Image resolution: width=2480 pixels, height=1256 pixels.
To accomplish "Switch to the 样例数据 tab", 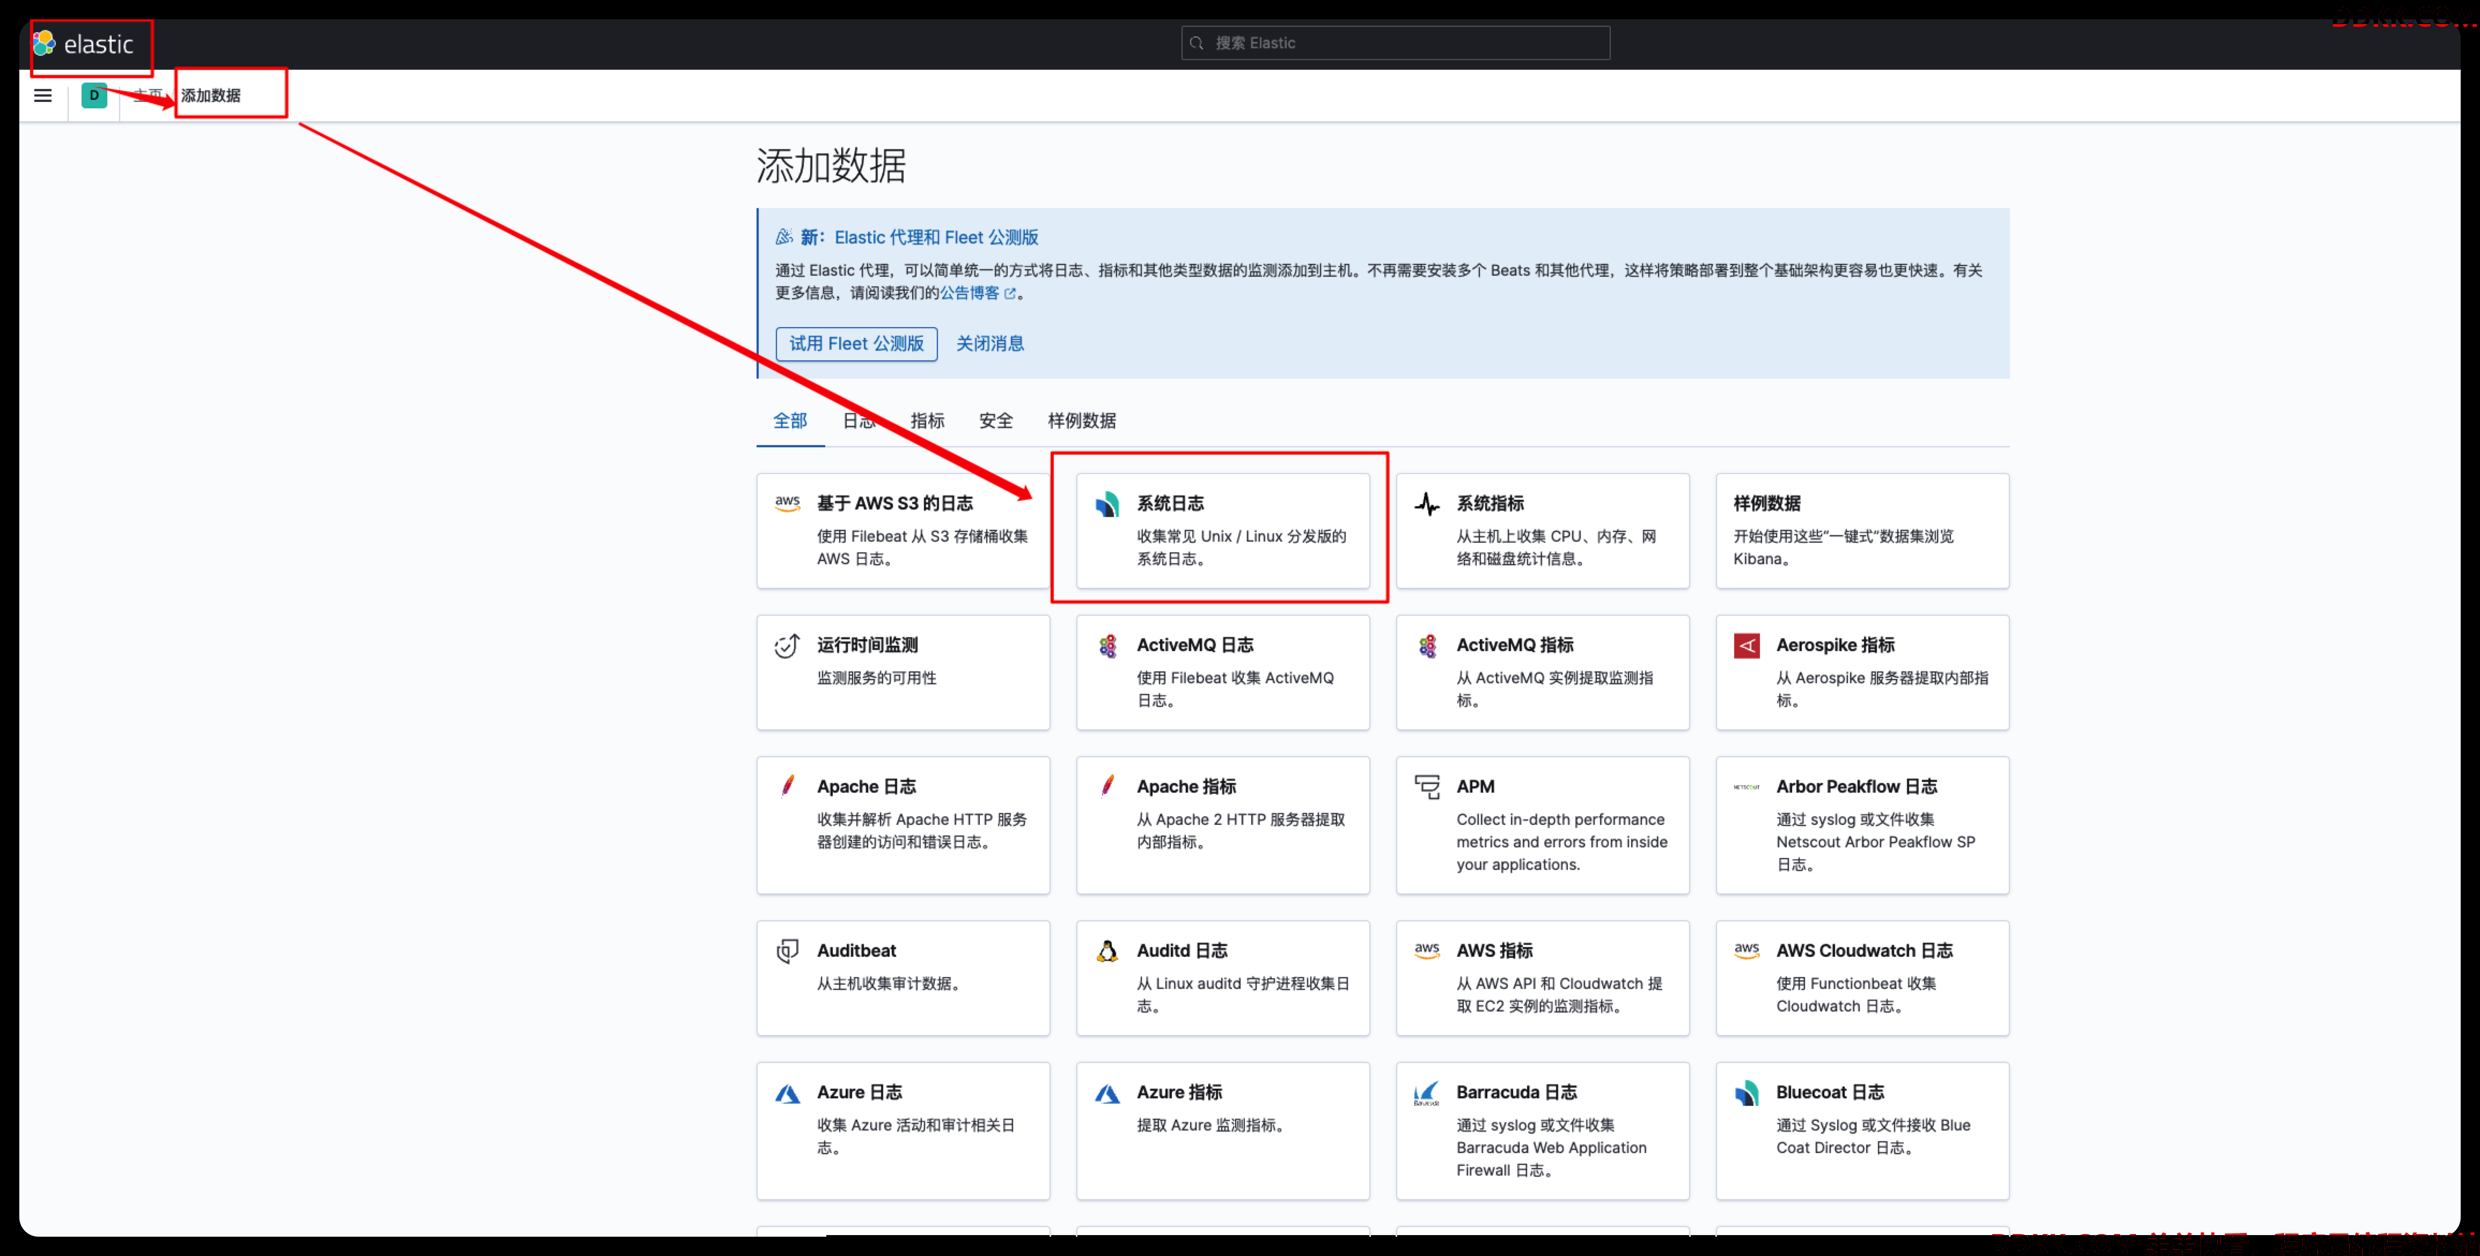I will 1082,420.
